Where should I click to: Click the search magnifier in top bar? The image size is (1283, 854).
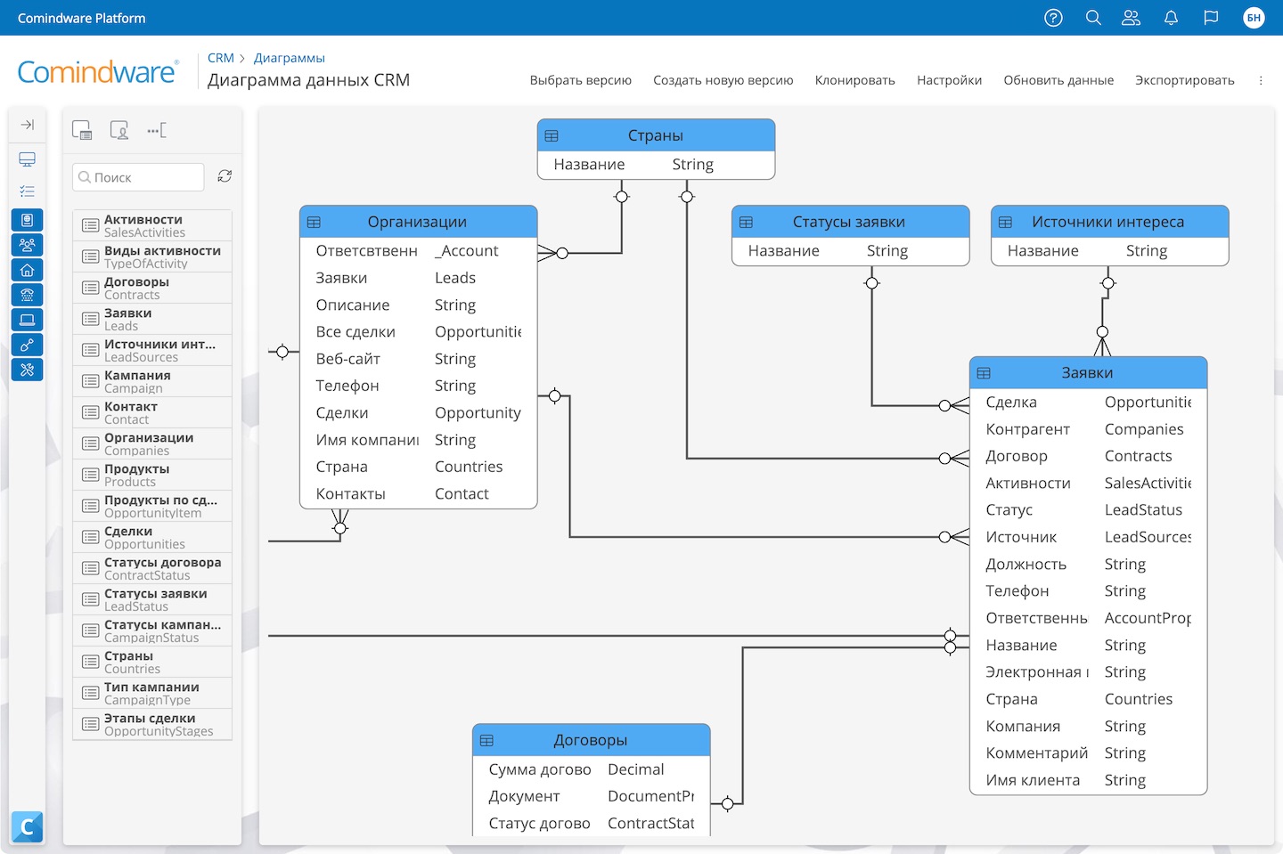[x=1093, y=18]
